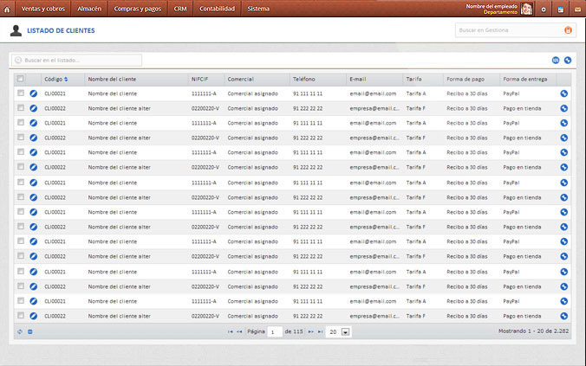Open the mail envelope icon
Viewport: 586px width, 366px height.
point(576,9)
